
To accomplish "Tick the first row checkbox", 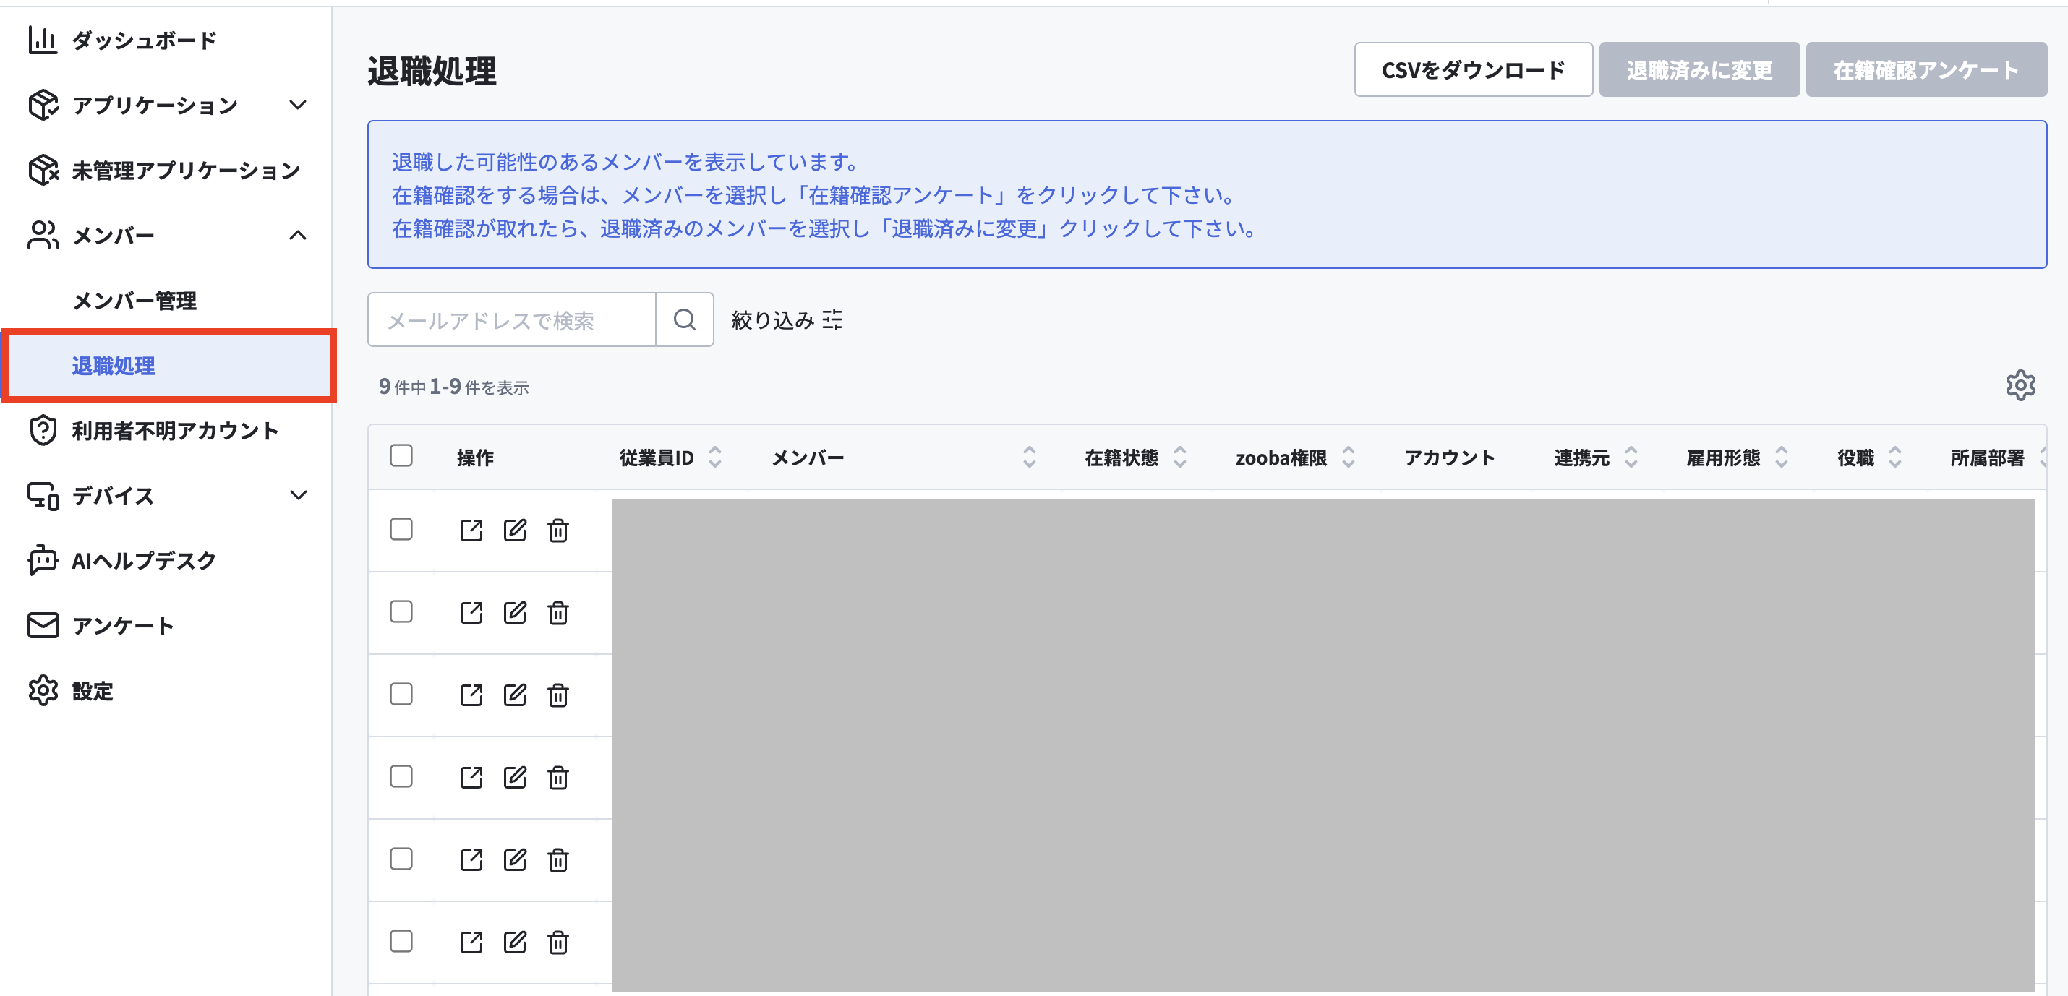I will [x=401, y=530].
